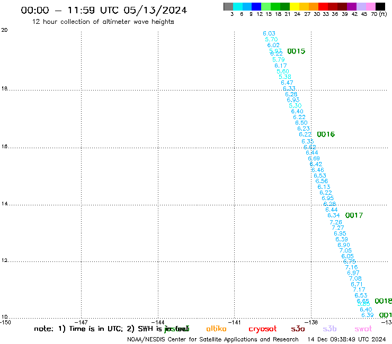The height and width of the screenshot is (344, 392).
Task: Select the wave height value '6.46'
Action: tap(318, 170)
